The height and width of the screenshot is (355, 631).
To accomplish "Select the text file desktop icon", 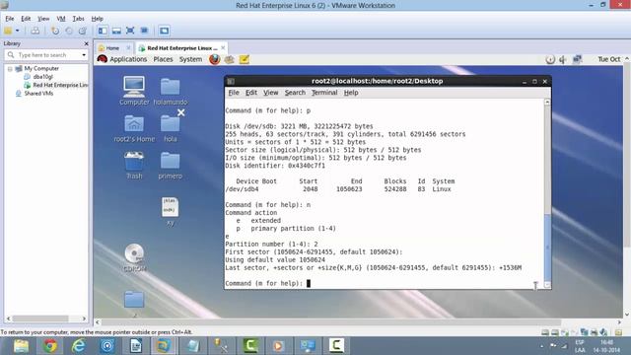I will click(x=171, y=212).
